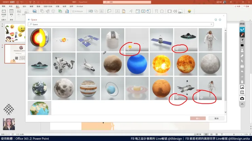Switch to the 投影片放映 (Slide Show) tab
The image size is (252, 141).
coord(48,6)
